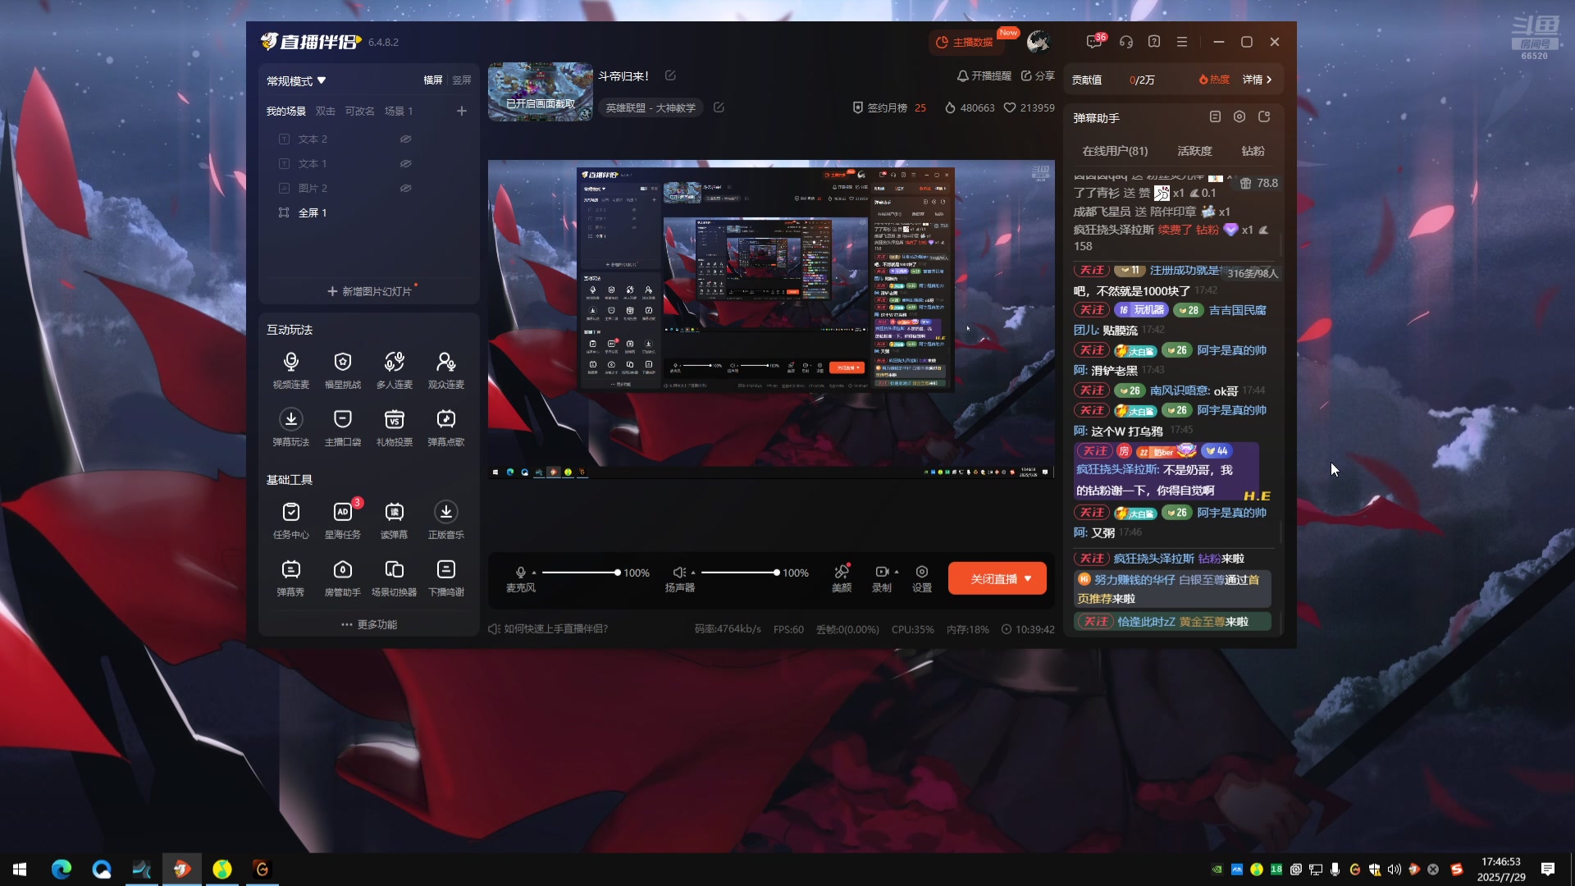Pop out the 弹幕助手 panel

(1264, 117)
